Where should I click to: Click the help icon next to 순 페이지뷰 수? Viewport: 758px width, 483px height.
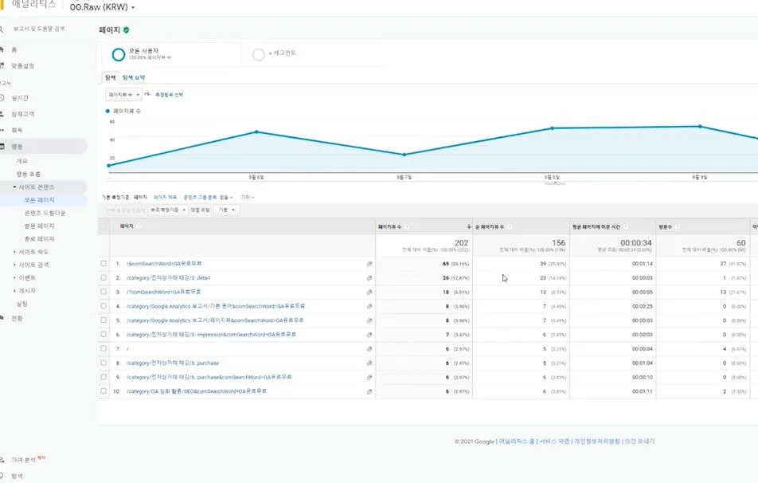[x=510, y=226]
